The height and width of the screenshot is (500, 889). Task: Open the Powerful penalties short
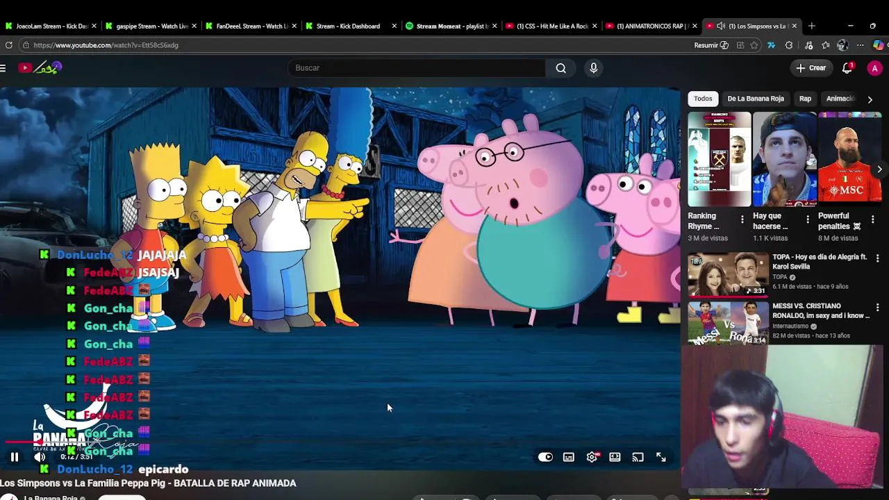(849, 159)
